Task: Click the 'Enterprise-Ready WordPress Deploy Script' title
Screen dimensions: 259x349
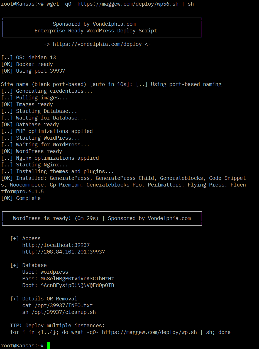Action: [x=96, y=31]
